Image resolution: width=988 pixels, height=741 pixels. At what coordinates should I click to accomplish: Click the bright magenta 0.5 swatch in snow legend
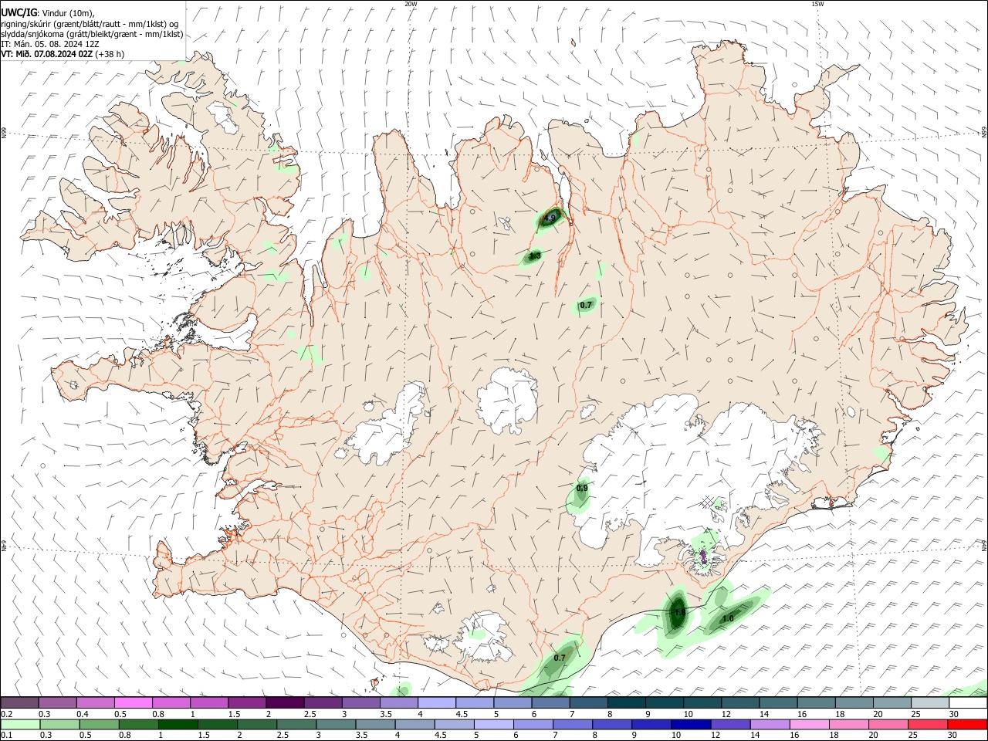tap(133, 702)
